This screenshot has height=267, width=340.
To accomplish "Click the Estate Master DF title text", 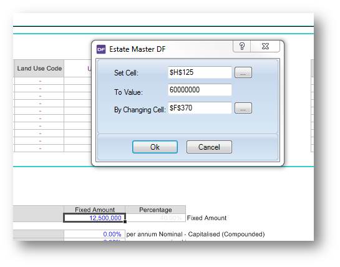I will click(x=137, y=49).
